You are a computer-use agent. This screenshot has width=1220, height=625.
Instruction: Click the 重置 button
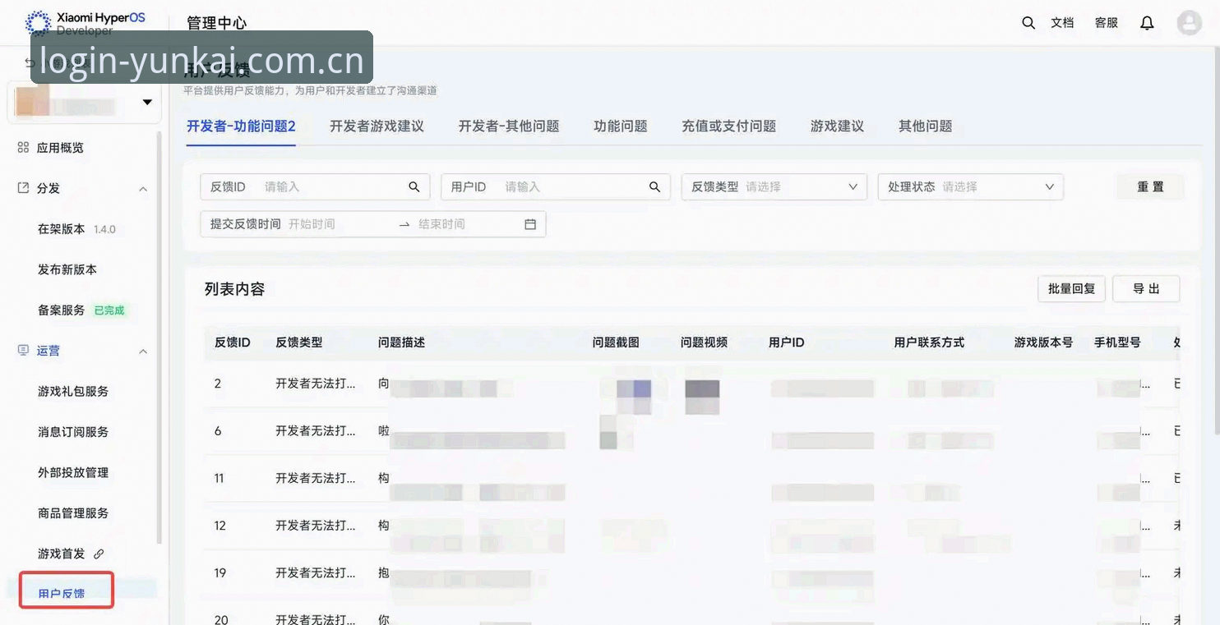pos(1150,187)
